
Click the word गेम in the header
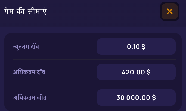[9, 12]
